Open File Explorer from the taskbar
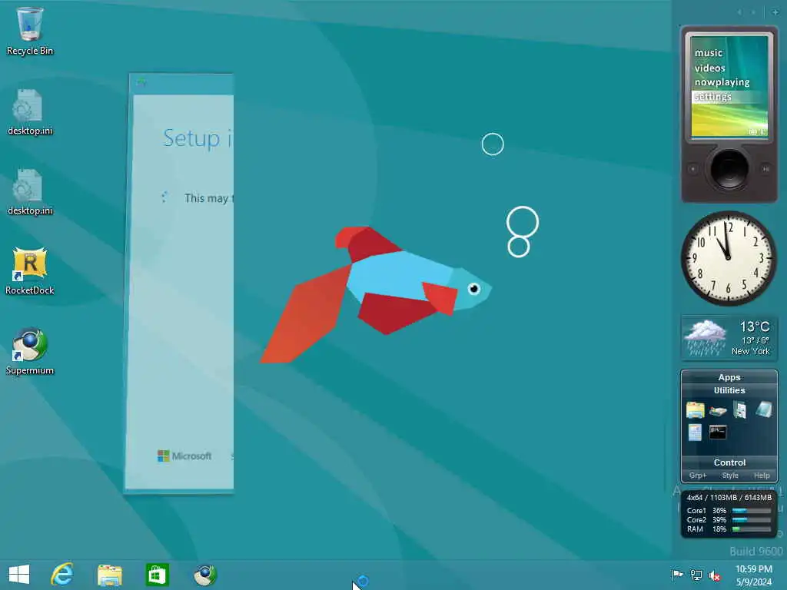787x590 pixels. 109,575
